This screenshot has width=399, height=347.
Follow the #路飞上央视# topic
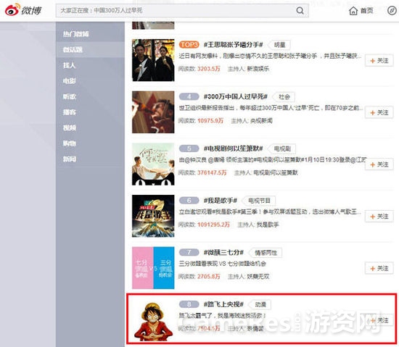tap(379, 320)
